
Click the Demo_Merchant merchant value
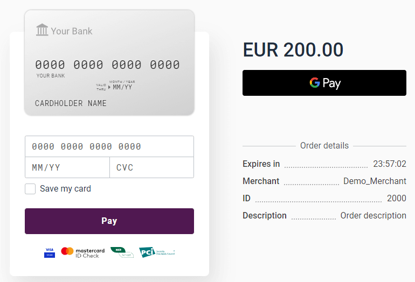click(x=375, y=181)
